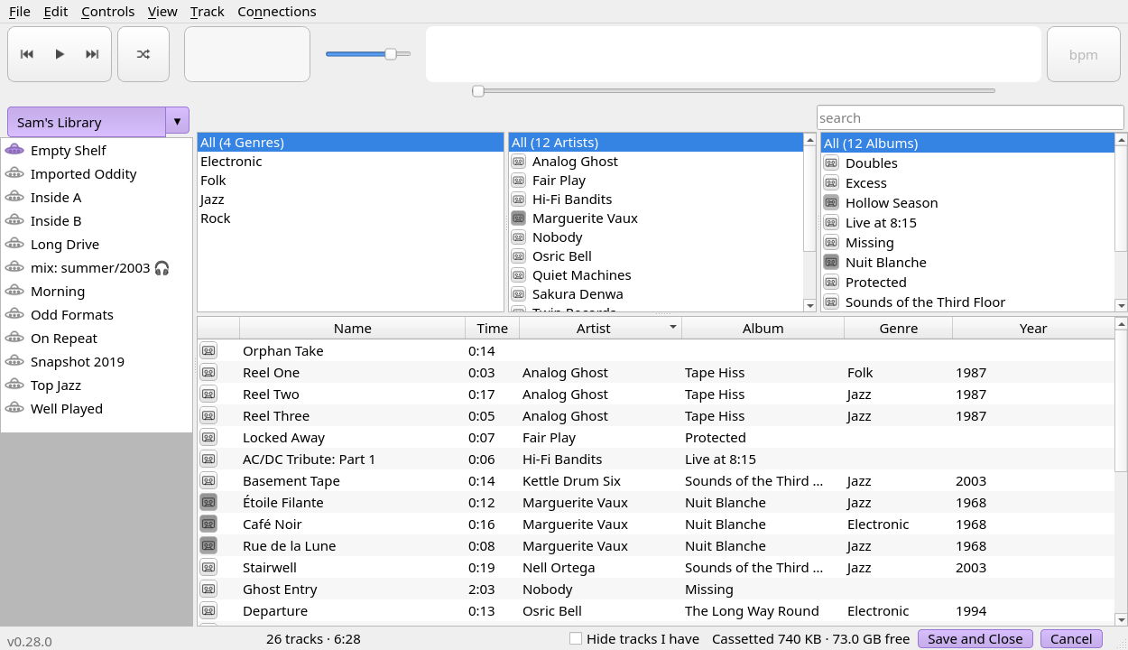Open the Connections menu

pos(277,12)
